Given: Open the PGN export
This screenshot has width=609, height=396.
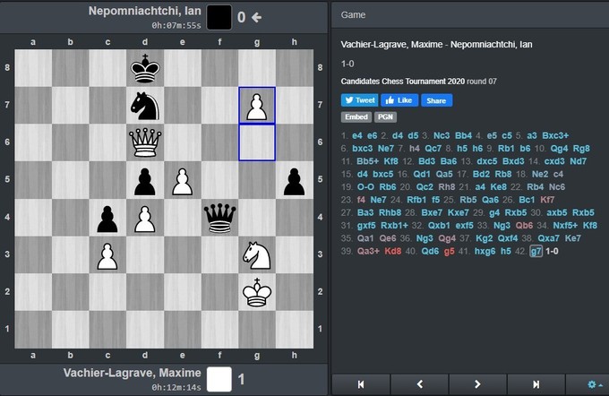Looking at the screenshot, I should pyautogui.click(x=385, y=116).
